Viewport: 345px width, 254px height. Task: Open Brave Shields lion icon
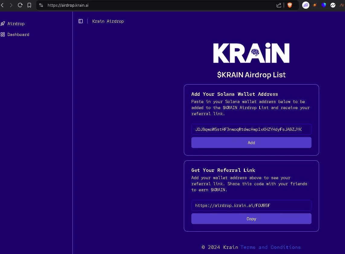point(290,5)
